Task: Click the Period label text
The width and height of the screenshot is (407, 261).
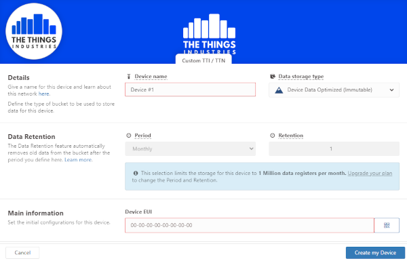Action: (142, 136)
